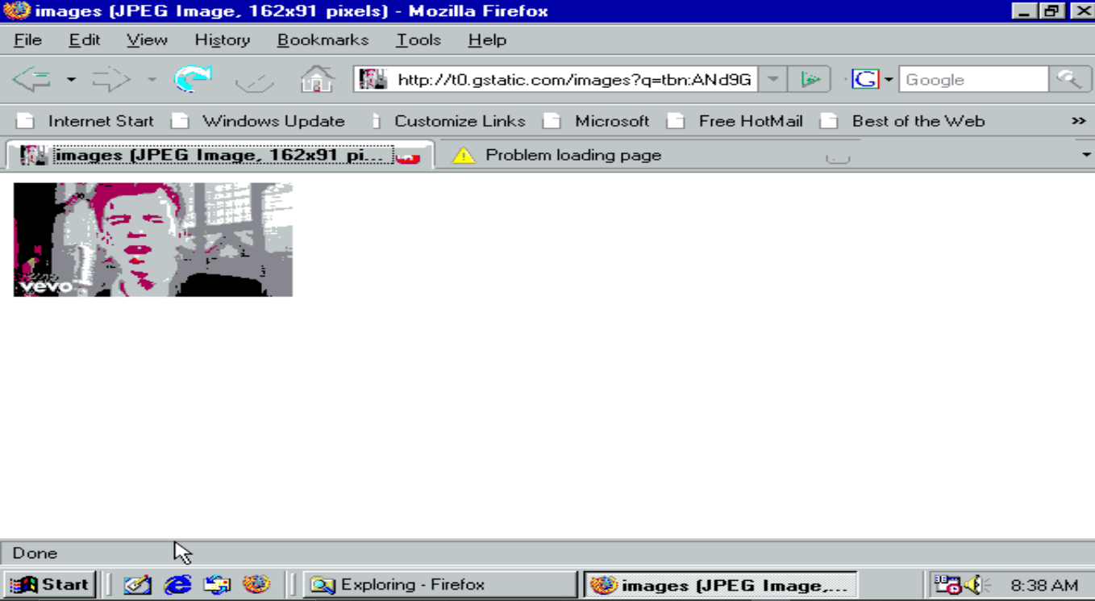Screen dimensions: 1095x601
Task: Open the Windows Update bookmark
Action: coord(258,121)
